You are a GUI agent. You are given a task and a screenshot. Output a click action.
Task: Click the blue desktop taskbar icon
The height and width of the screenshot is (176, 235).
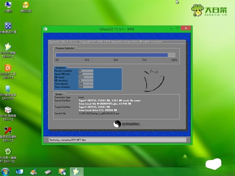click(20, 172)
